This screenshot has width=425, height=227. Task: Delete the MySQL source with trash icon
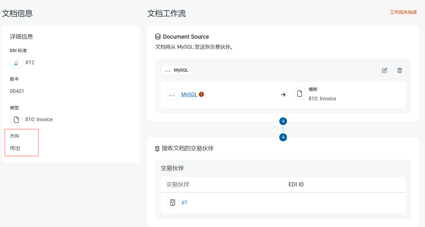click(399, 70)
